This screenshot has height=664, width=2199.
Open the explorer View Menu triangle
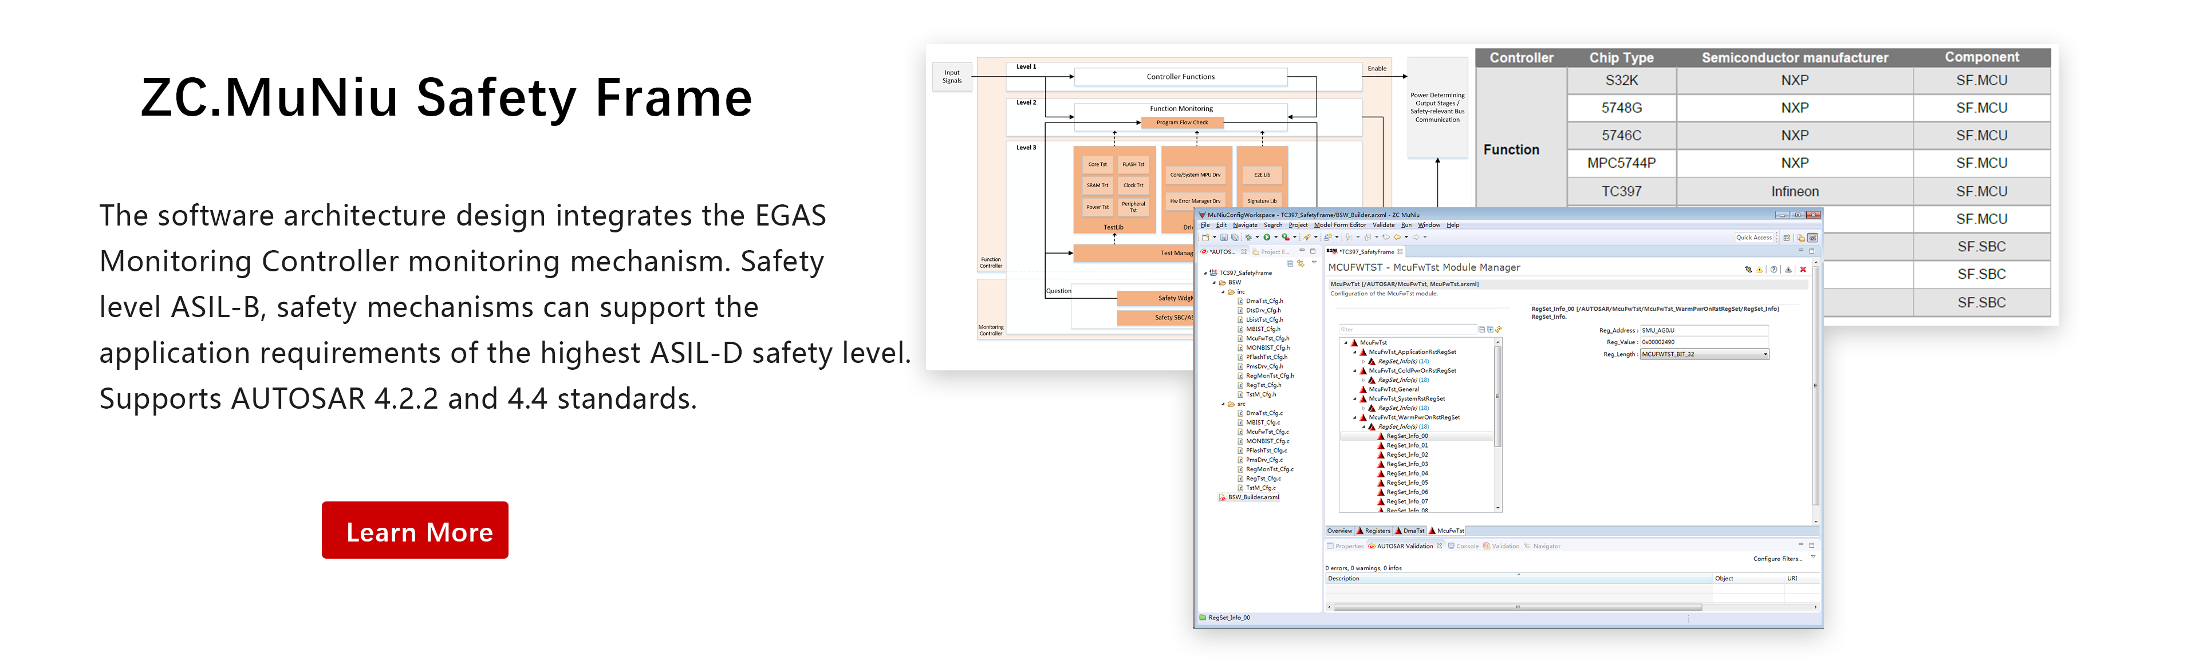[1315, 262]
